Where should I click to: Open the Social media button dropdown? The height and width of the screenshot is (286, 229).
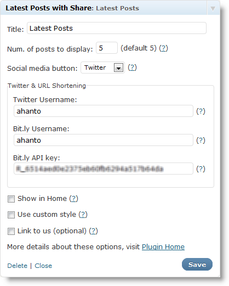[x=102, y=68]
